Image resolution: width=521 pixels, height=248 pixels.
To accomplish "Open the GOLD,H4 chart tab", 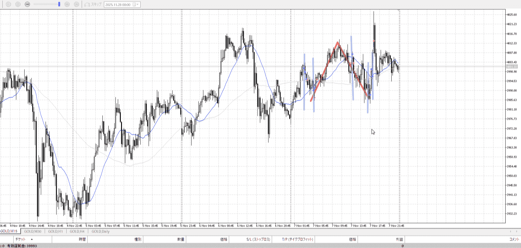I will [x=77, y=231].
